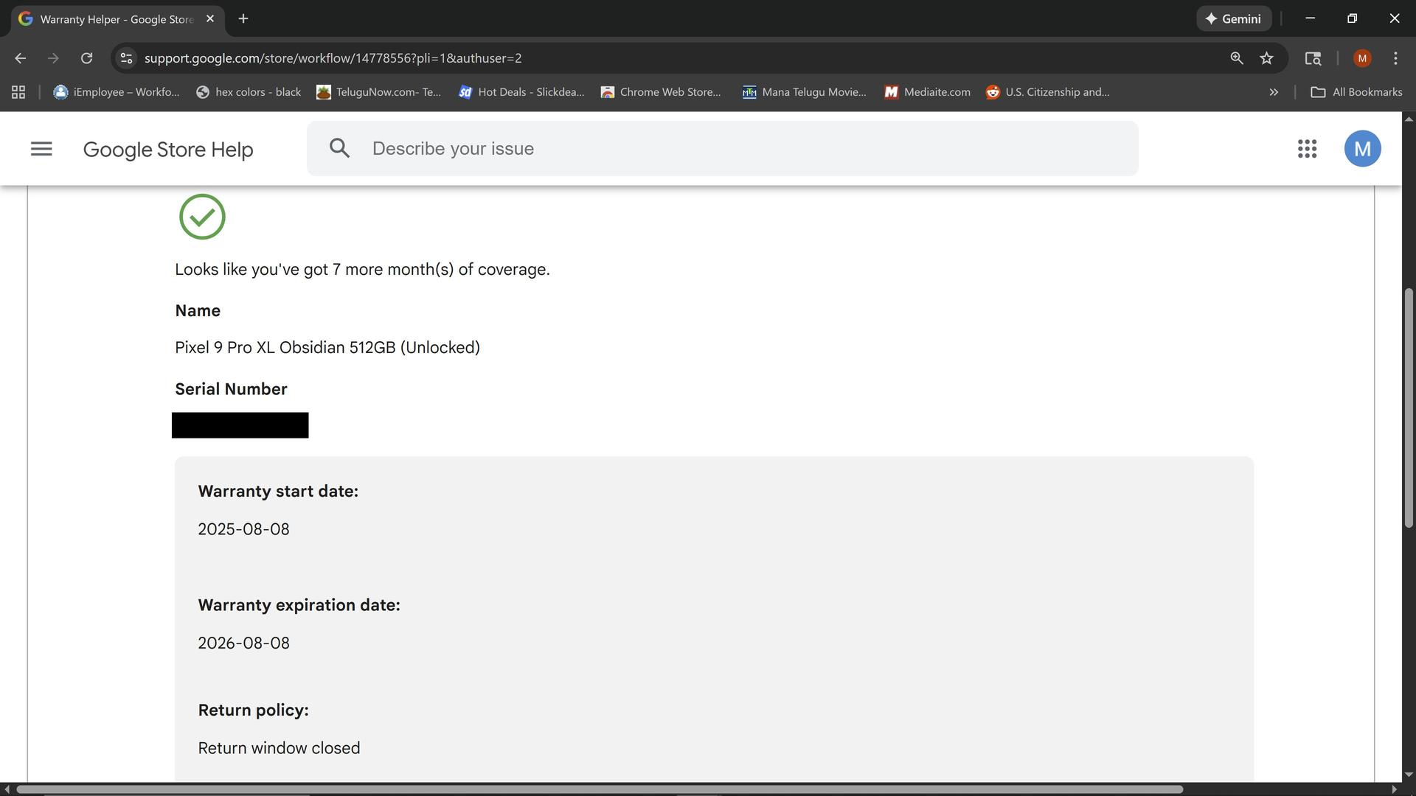View site information icon next to URL
This screenshot has height=796, width=1416.
(126, 58)
